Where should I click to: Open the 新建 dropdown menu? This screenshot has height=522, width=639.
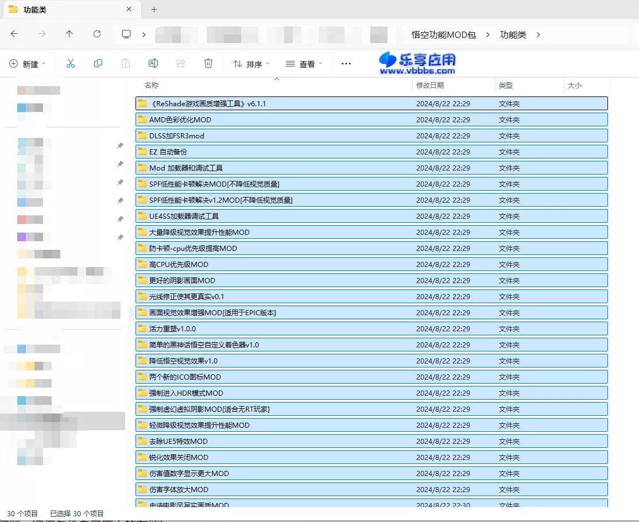tap(28, 64)
